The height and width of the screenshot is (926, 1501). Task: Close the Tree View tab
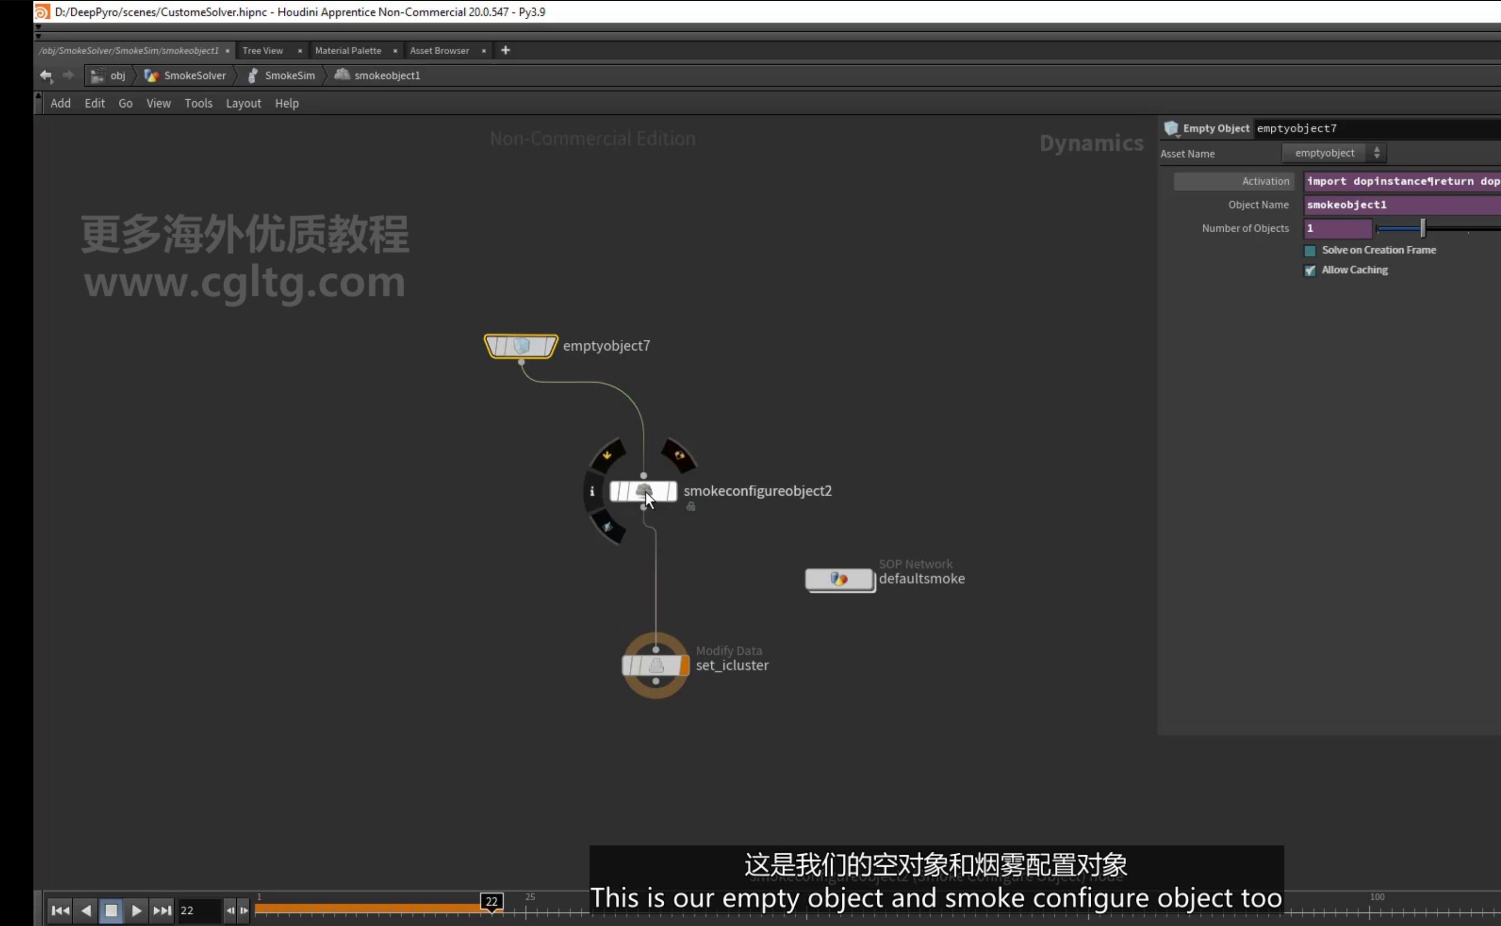[x=299, y=51]
